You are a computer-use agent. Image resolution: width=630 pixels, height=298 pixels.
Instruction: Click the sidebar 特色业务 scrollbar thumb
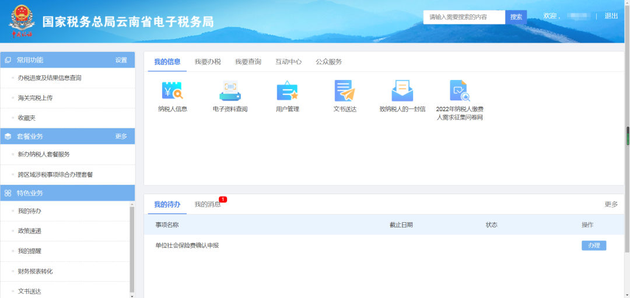tap(132, 250)
